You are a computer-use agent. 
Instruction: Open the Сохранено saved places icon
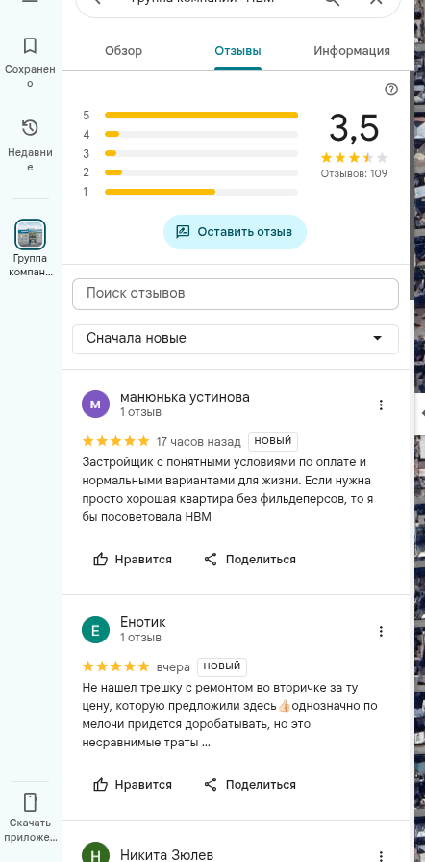click(30, 45)
